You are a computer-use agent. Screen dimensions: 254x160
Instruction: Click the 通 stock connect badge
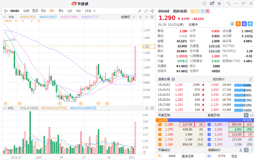pyautogui.click(x=203, y=11)
